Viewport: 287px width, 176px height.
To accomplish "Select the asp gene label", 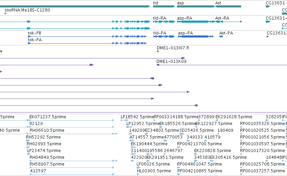I will 180,3.
